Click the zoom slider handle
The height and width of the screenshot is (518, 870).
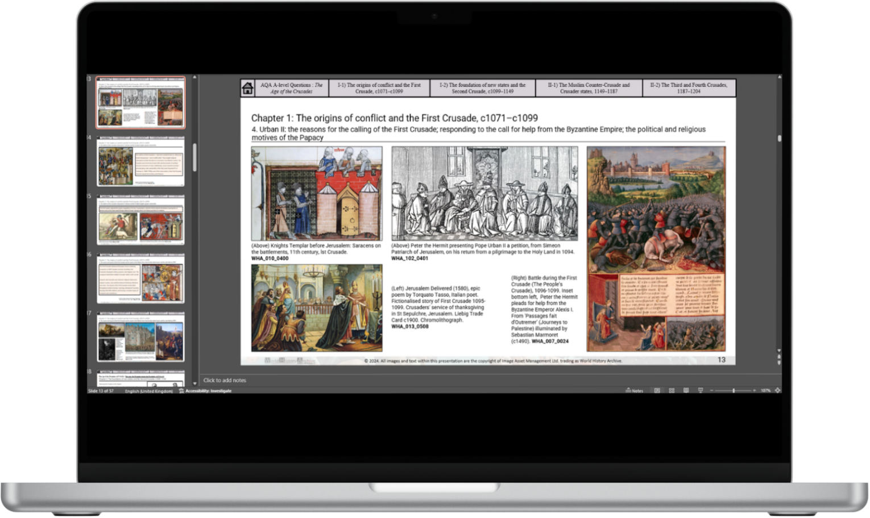pos(734,391)
